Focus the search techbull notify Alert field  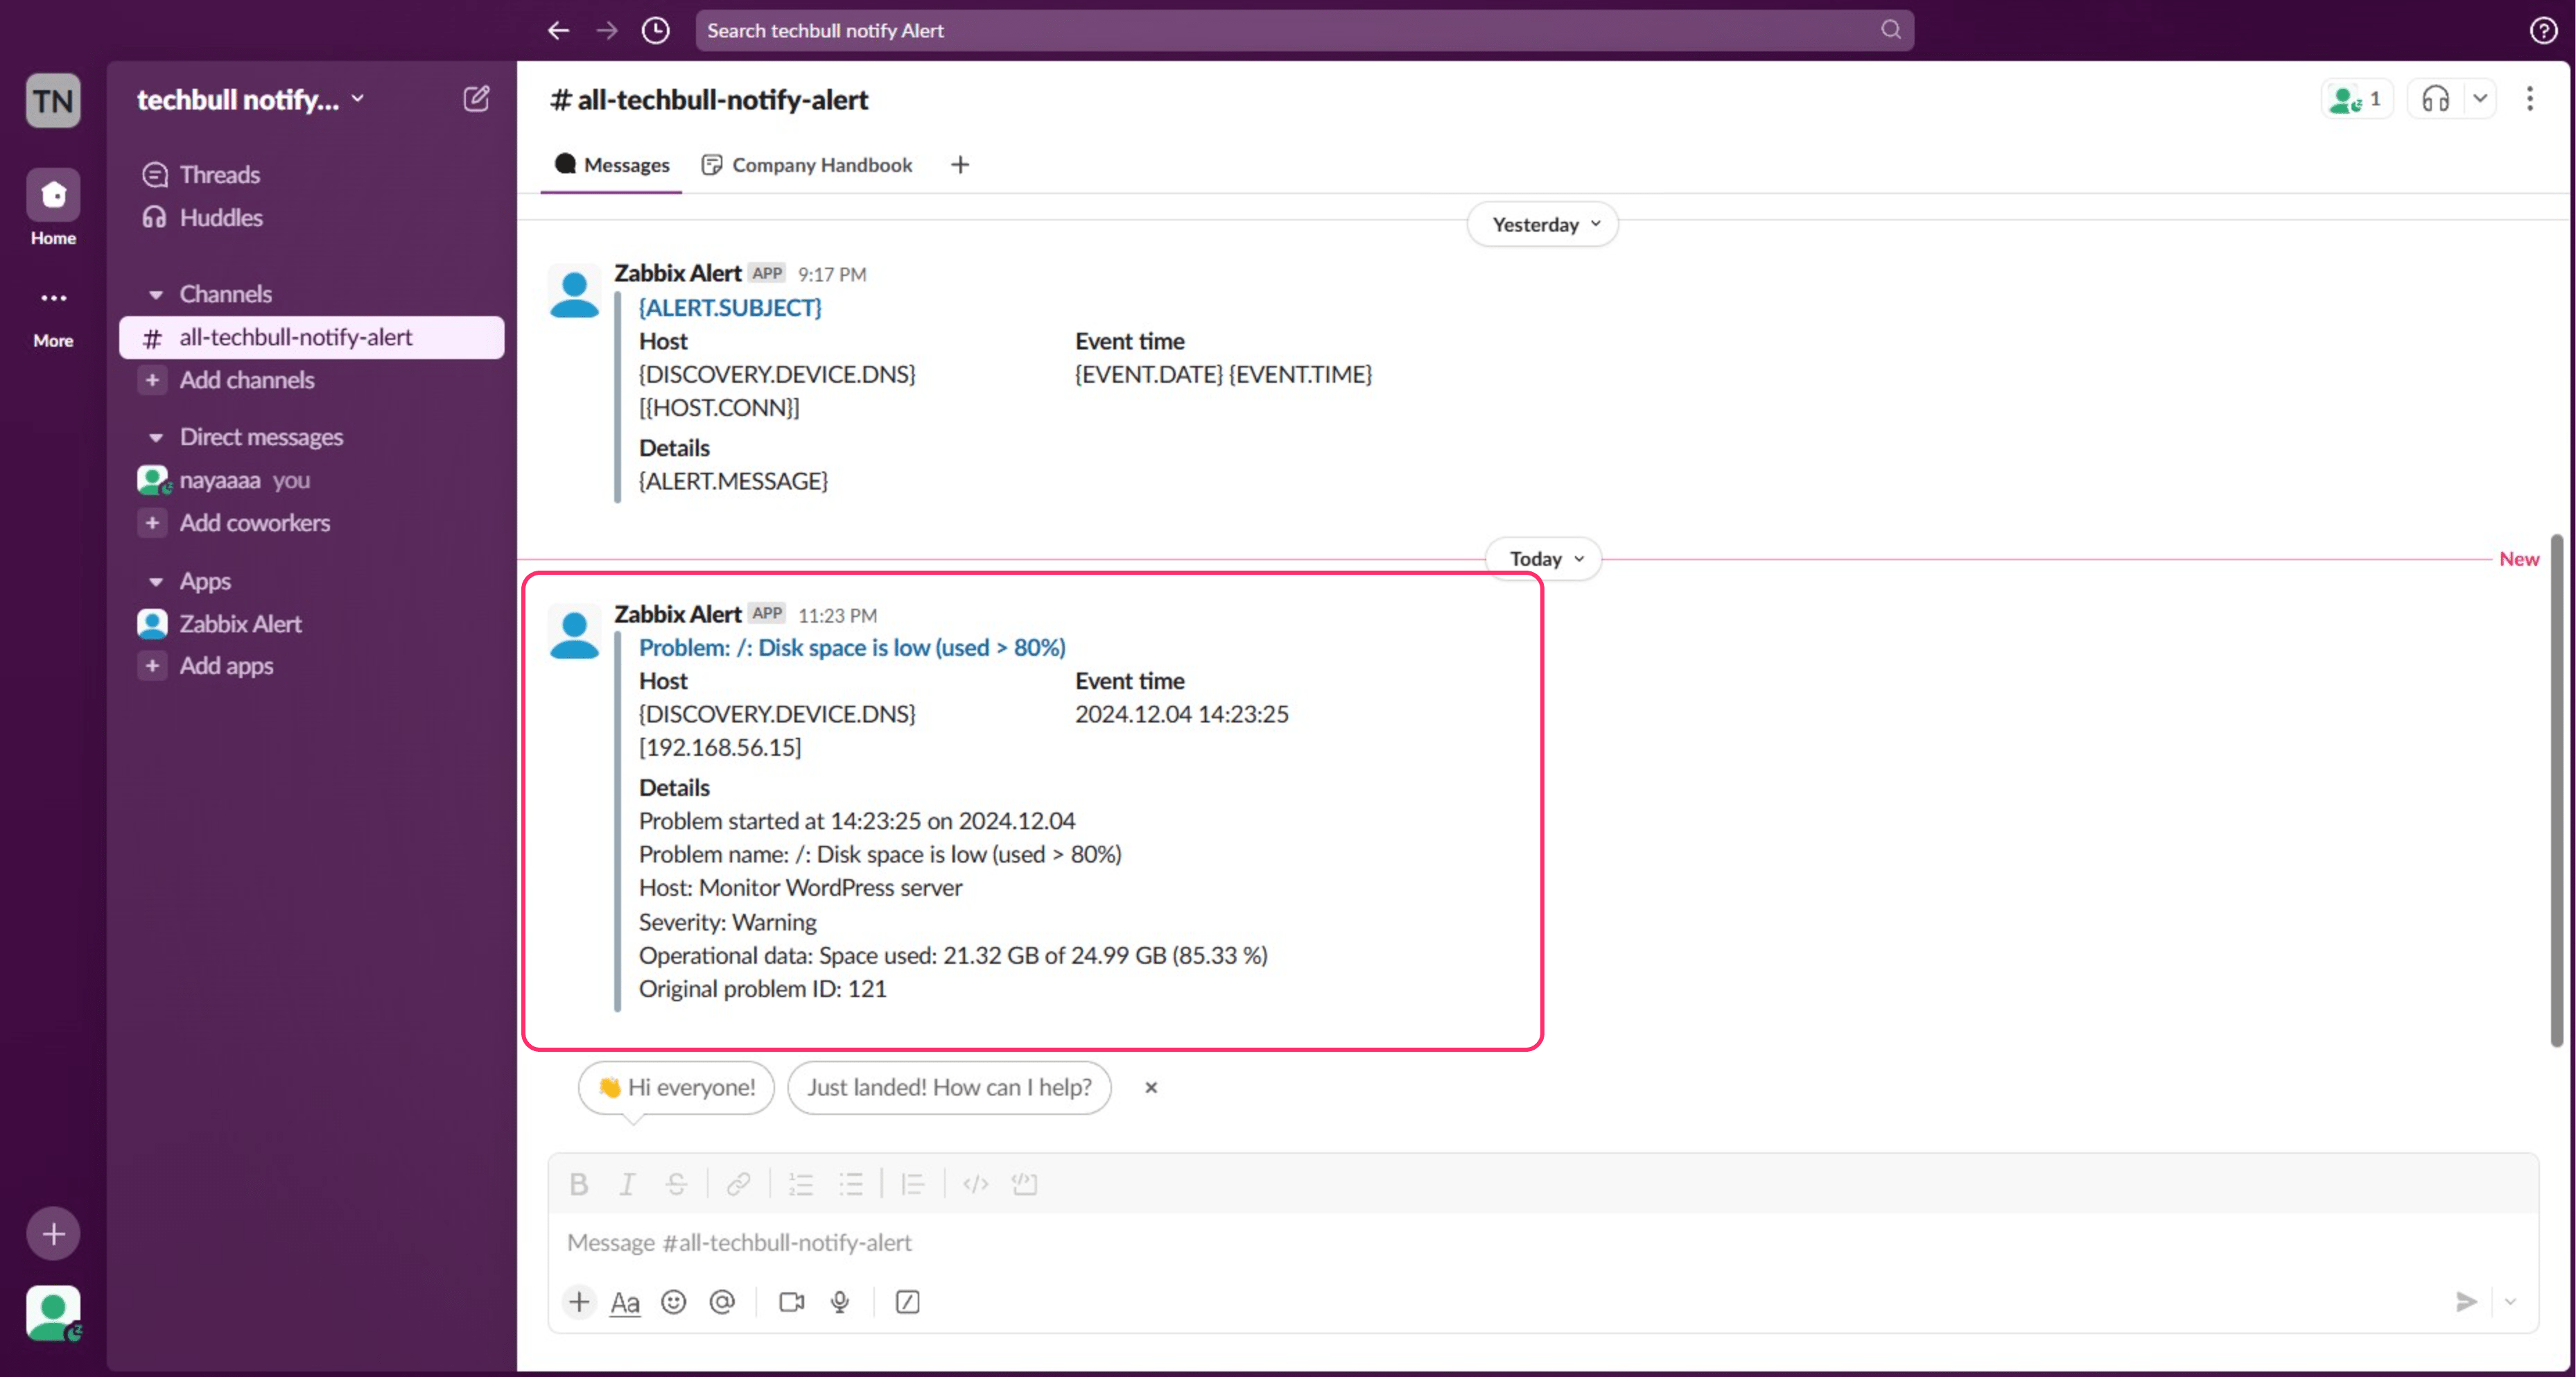[1290, 30]
